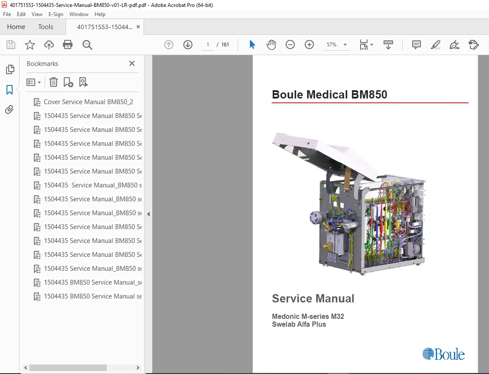The image size is (489, 374).
Task: Click the Stamp tool icon
Action: click(x=473, y=45)
